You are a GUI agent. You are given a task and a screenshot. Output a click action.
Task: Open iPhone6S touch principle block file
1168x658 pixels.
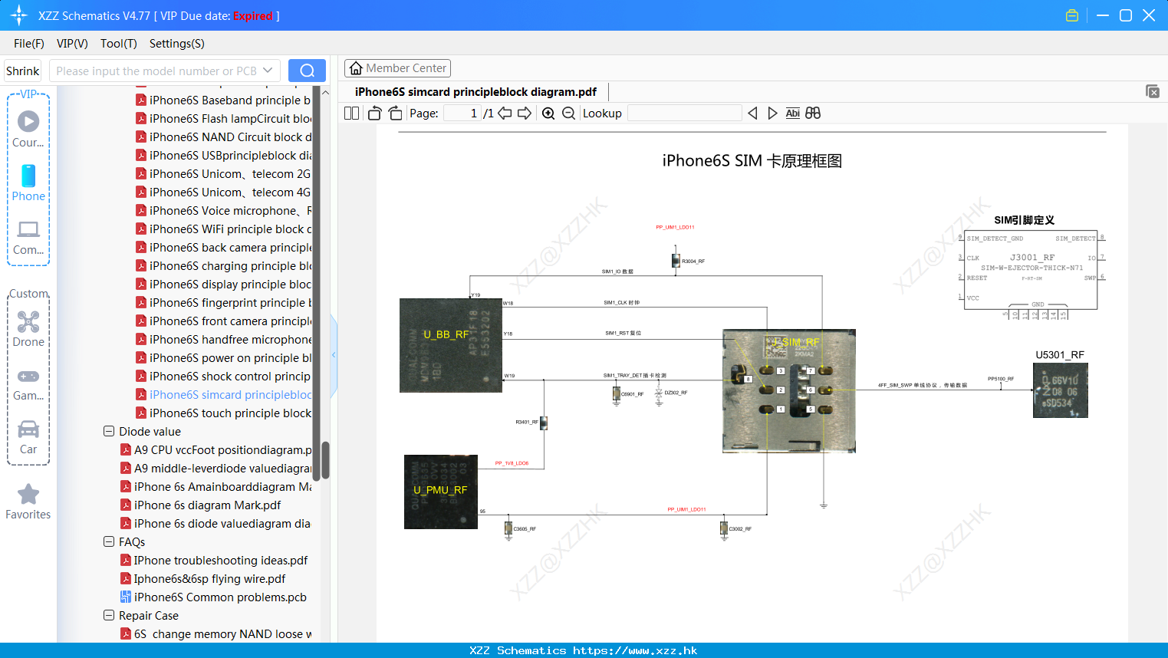223,413
